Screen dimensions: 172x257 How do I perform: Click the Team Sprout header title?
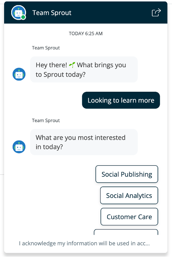52,13
